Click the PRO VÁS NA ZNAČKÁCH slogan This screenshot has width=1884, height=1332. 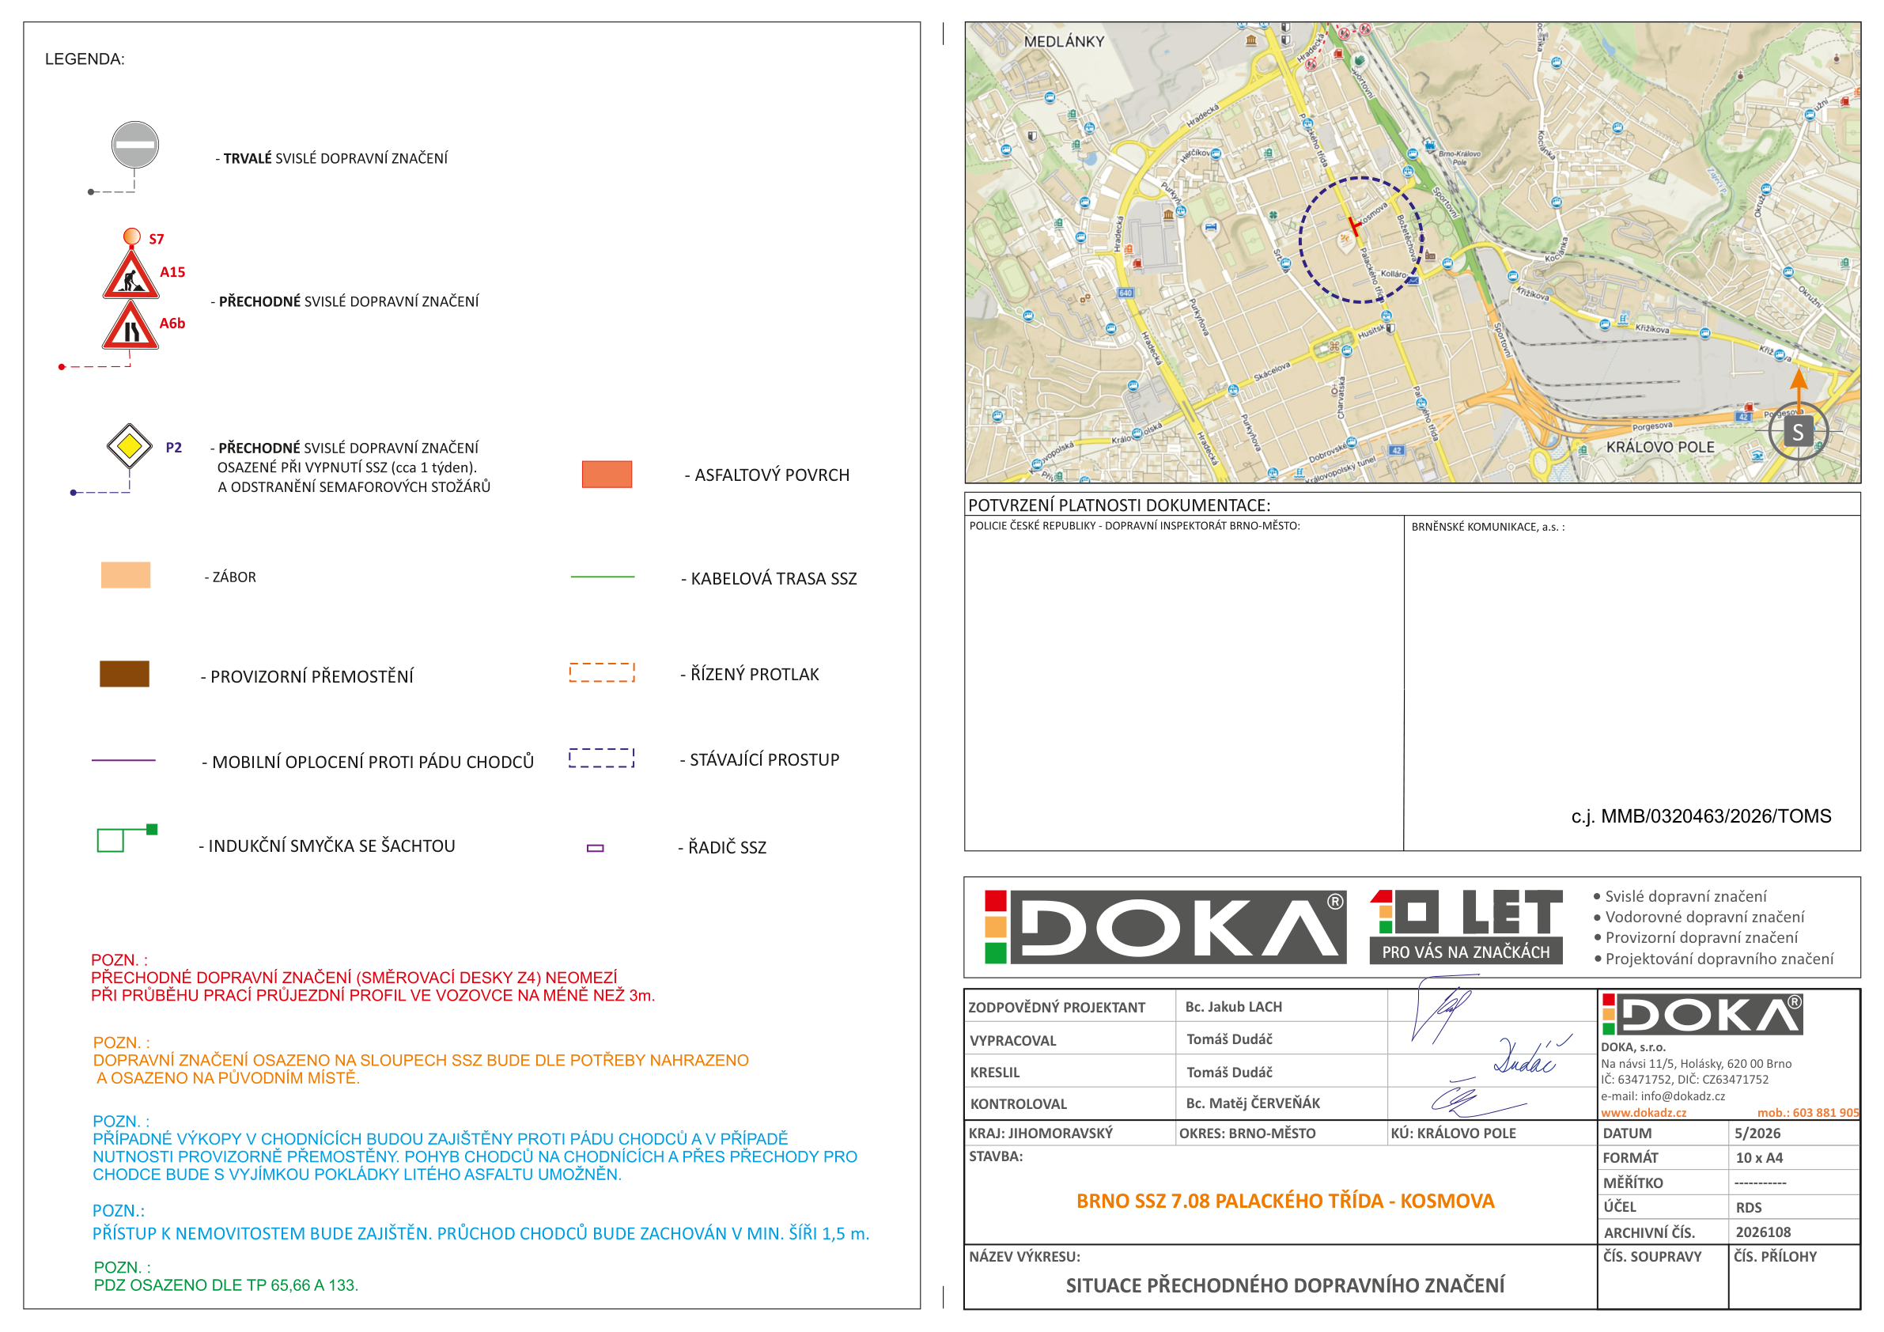pyautogui.click(x=1466, y=952)
